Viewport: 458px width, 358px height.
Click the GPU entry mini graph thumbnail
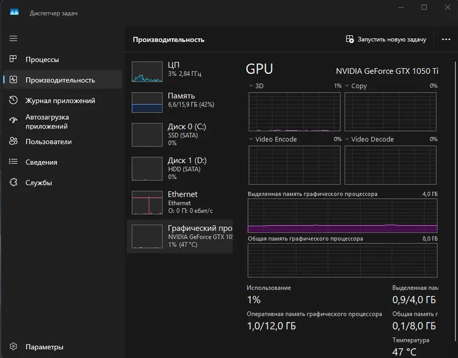pyautogui.click(x=147, y=237)
